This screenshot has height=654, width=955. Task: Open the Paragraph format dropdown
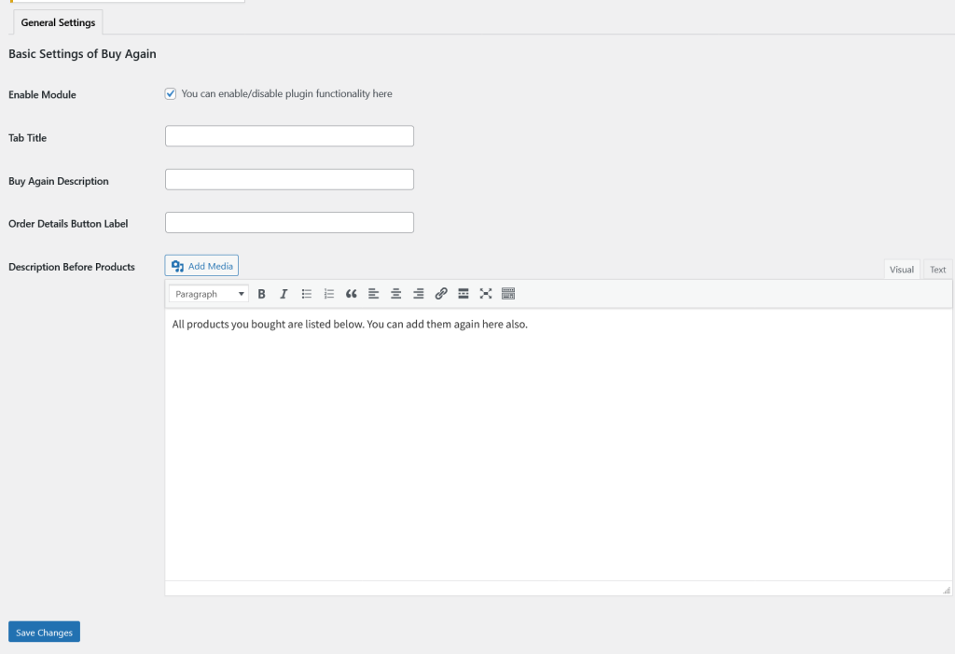209,294
